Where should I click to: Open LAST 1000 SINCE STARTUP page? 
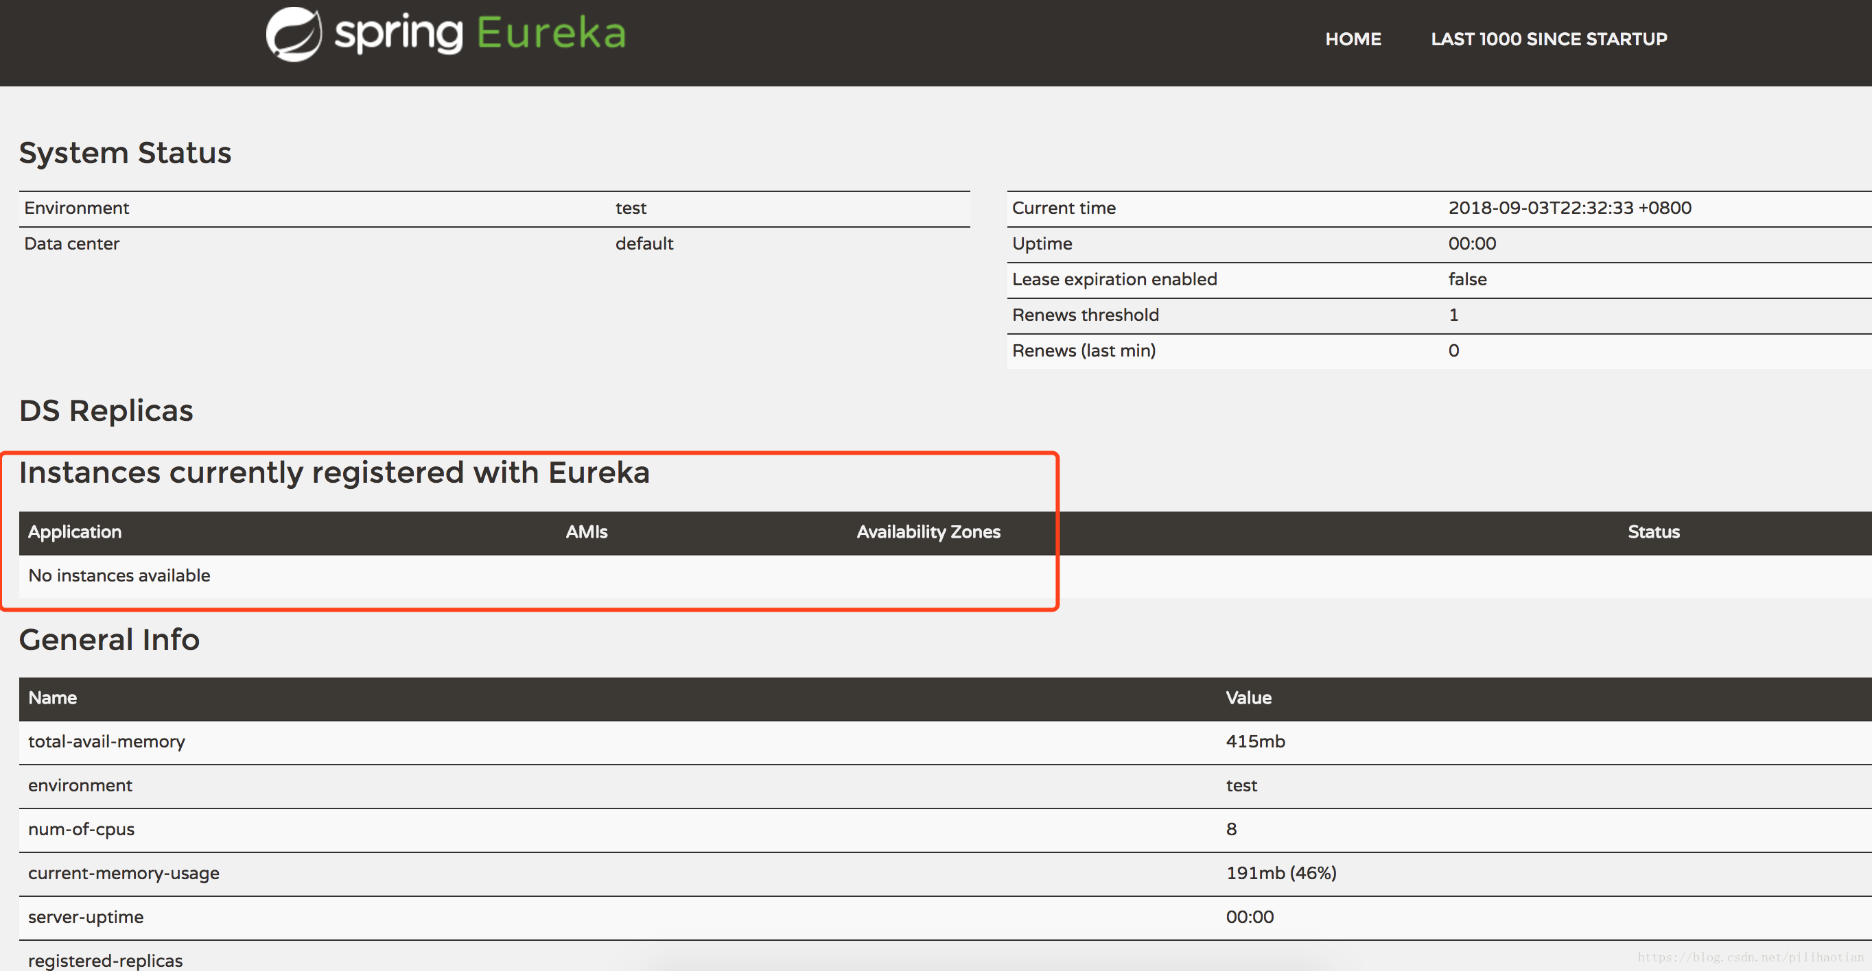pos(1549,39)
